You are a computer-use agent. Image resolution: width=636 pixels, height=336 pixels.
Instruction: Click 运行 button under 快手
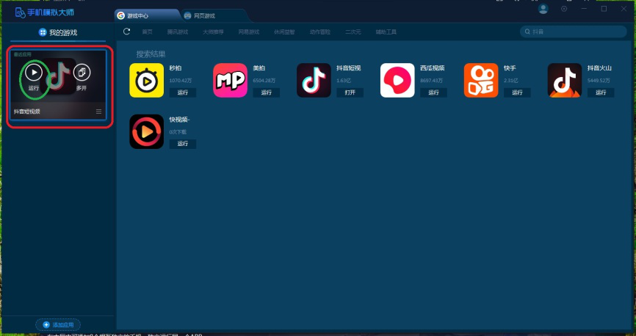[x=517, y=92]
